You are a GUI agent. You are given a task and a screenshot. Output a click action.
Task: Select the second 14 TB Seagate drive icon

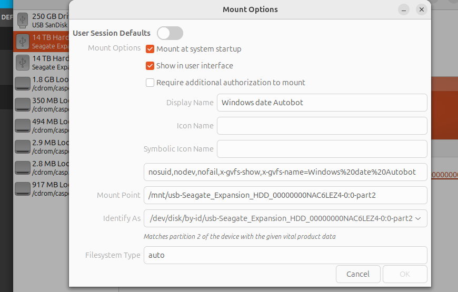point(23,63)
